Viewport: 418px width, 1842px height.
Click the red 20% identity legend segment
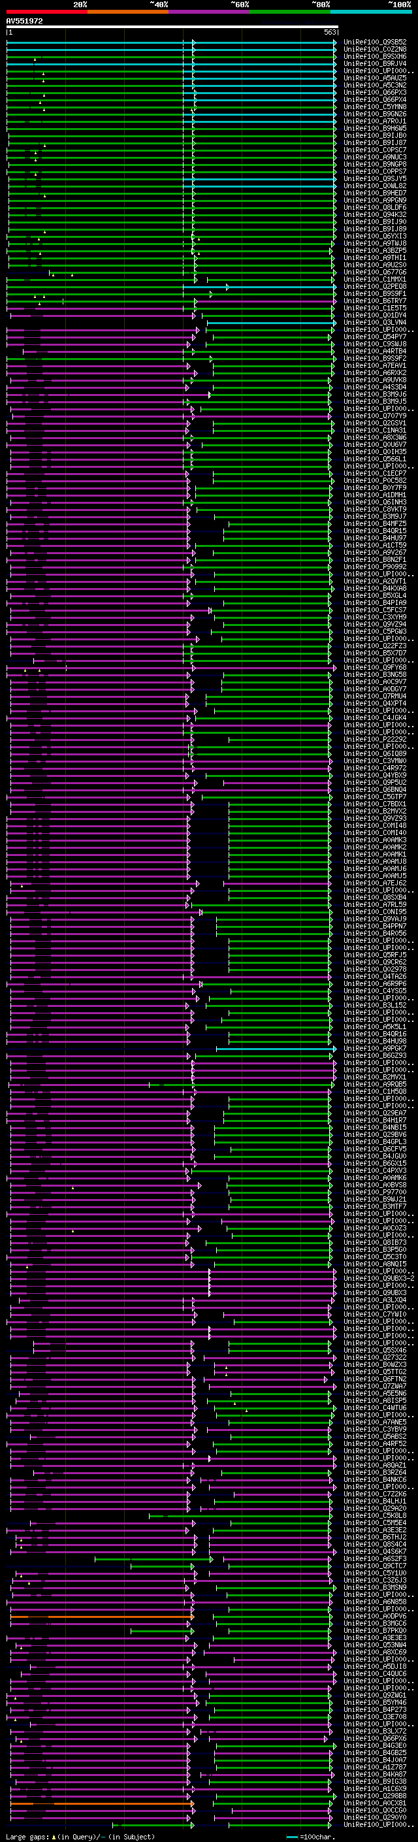(x=47, y=12)
